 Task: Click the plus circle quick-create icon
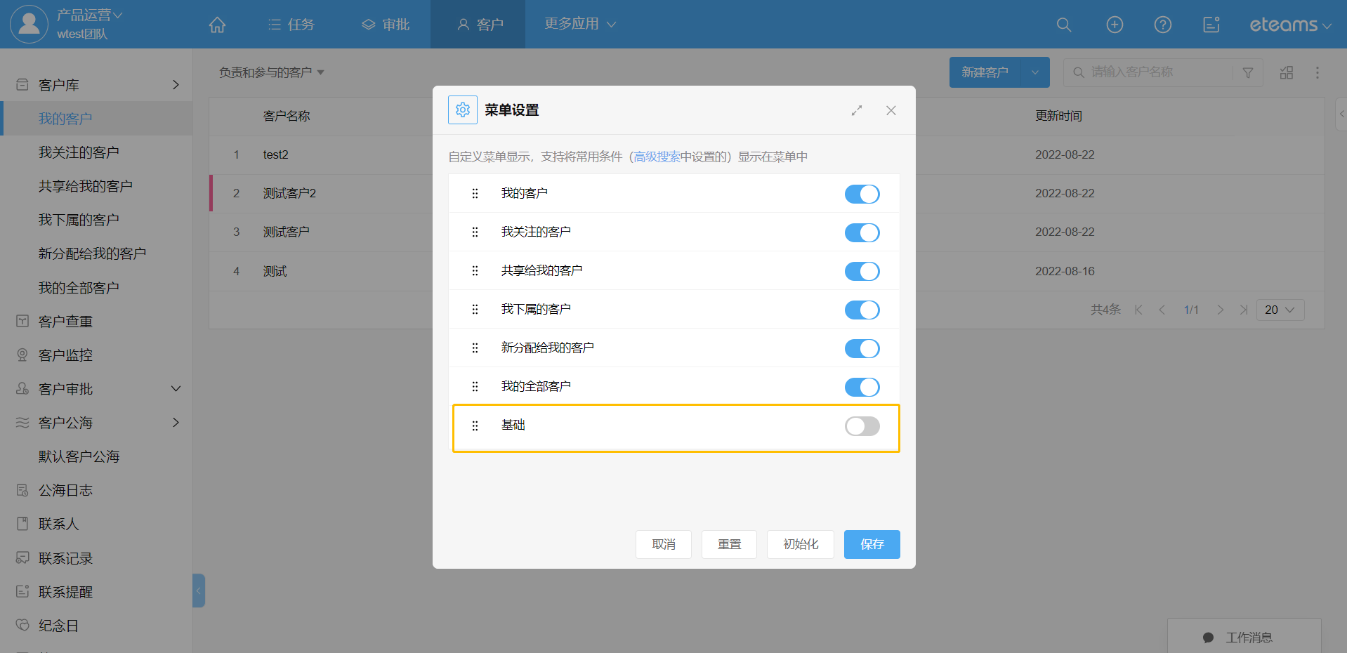tap(1114, 25)
